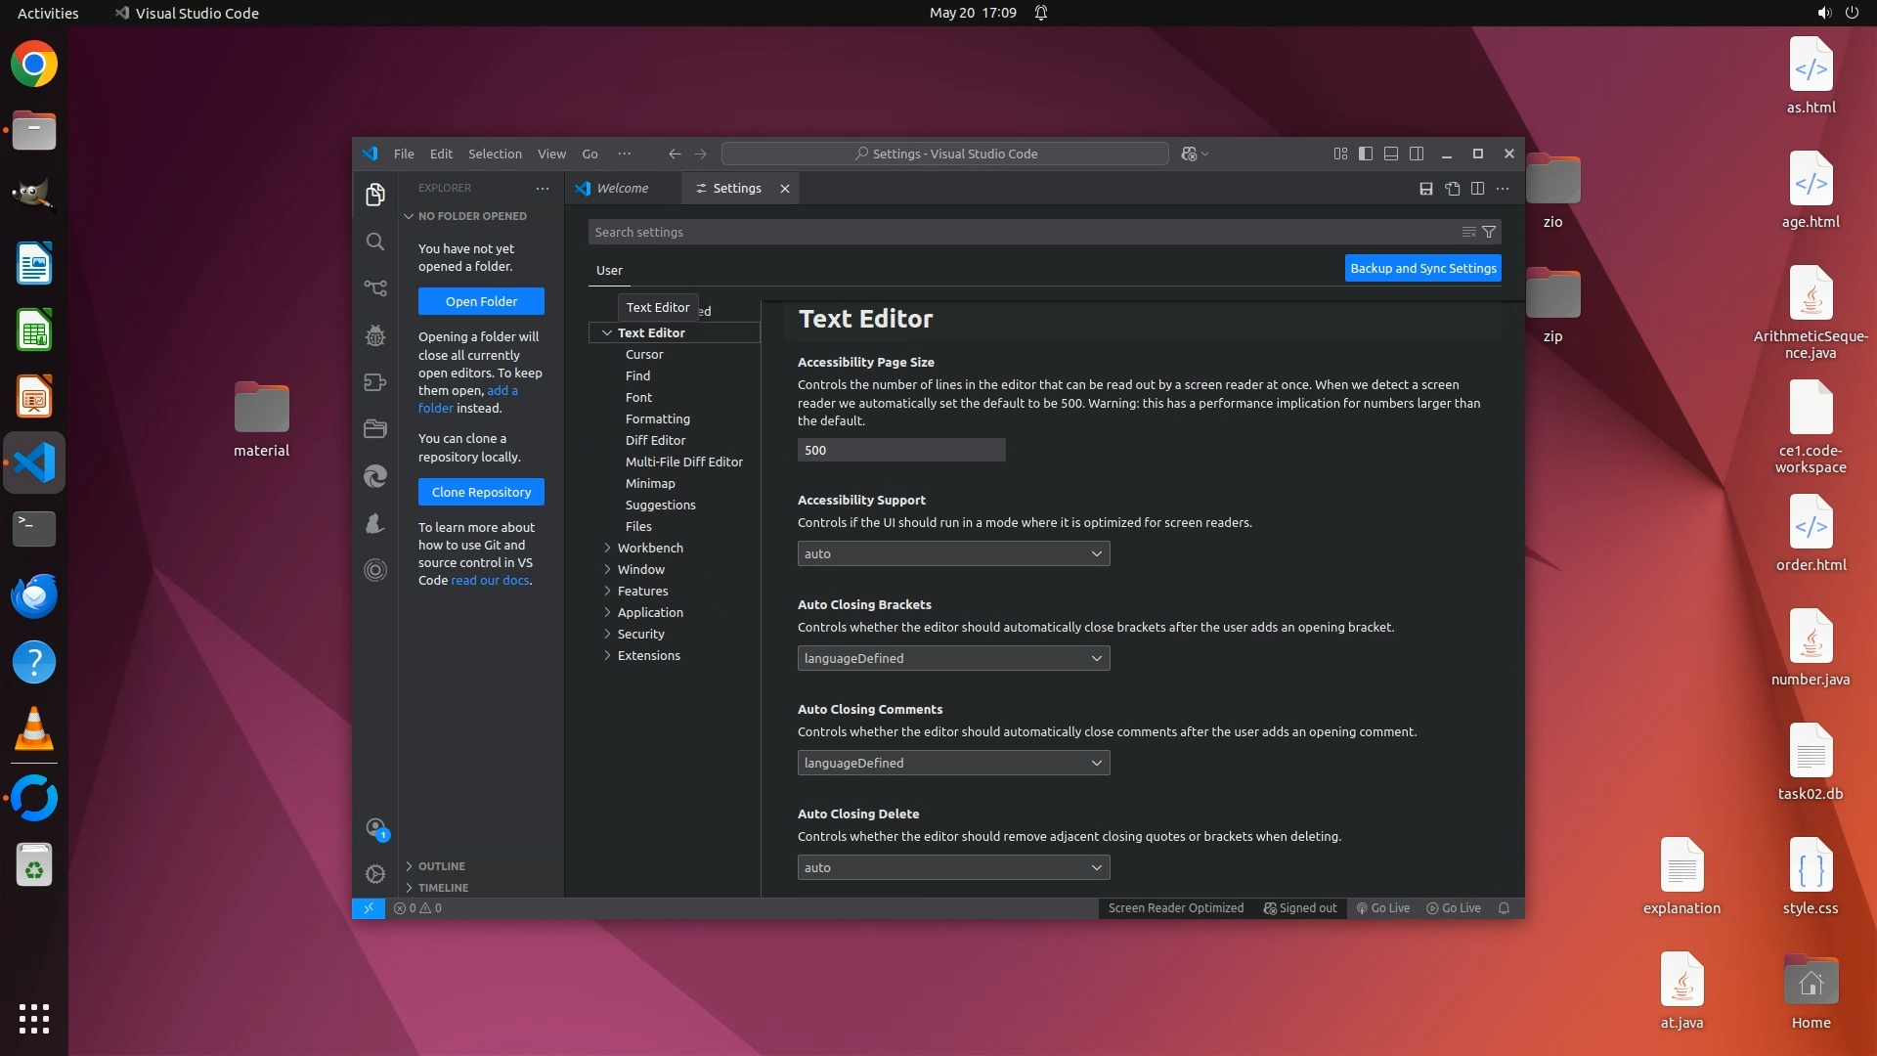Image resolution: width=1877 pixels, height=1056 pixels.
Task: Open Run and Debug view icon
Action: pos(375,335)
